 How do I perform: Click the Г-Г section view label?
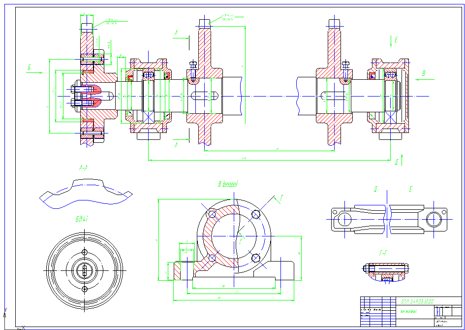click(x=383, y=253)
